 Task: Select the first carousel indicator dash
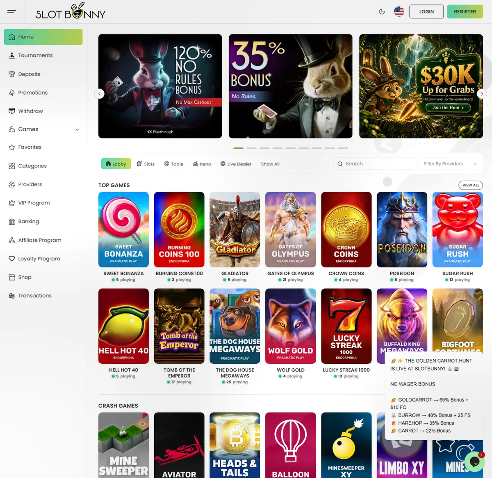click(x=238, y=148)
